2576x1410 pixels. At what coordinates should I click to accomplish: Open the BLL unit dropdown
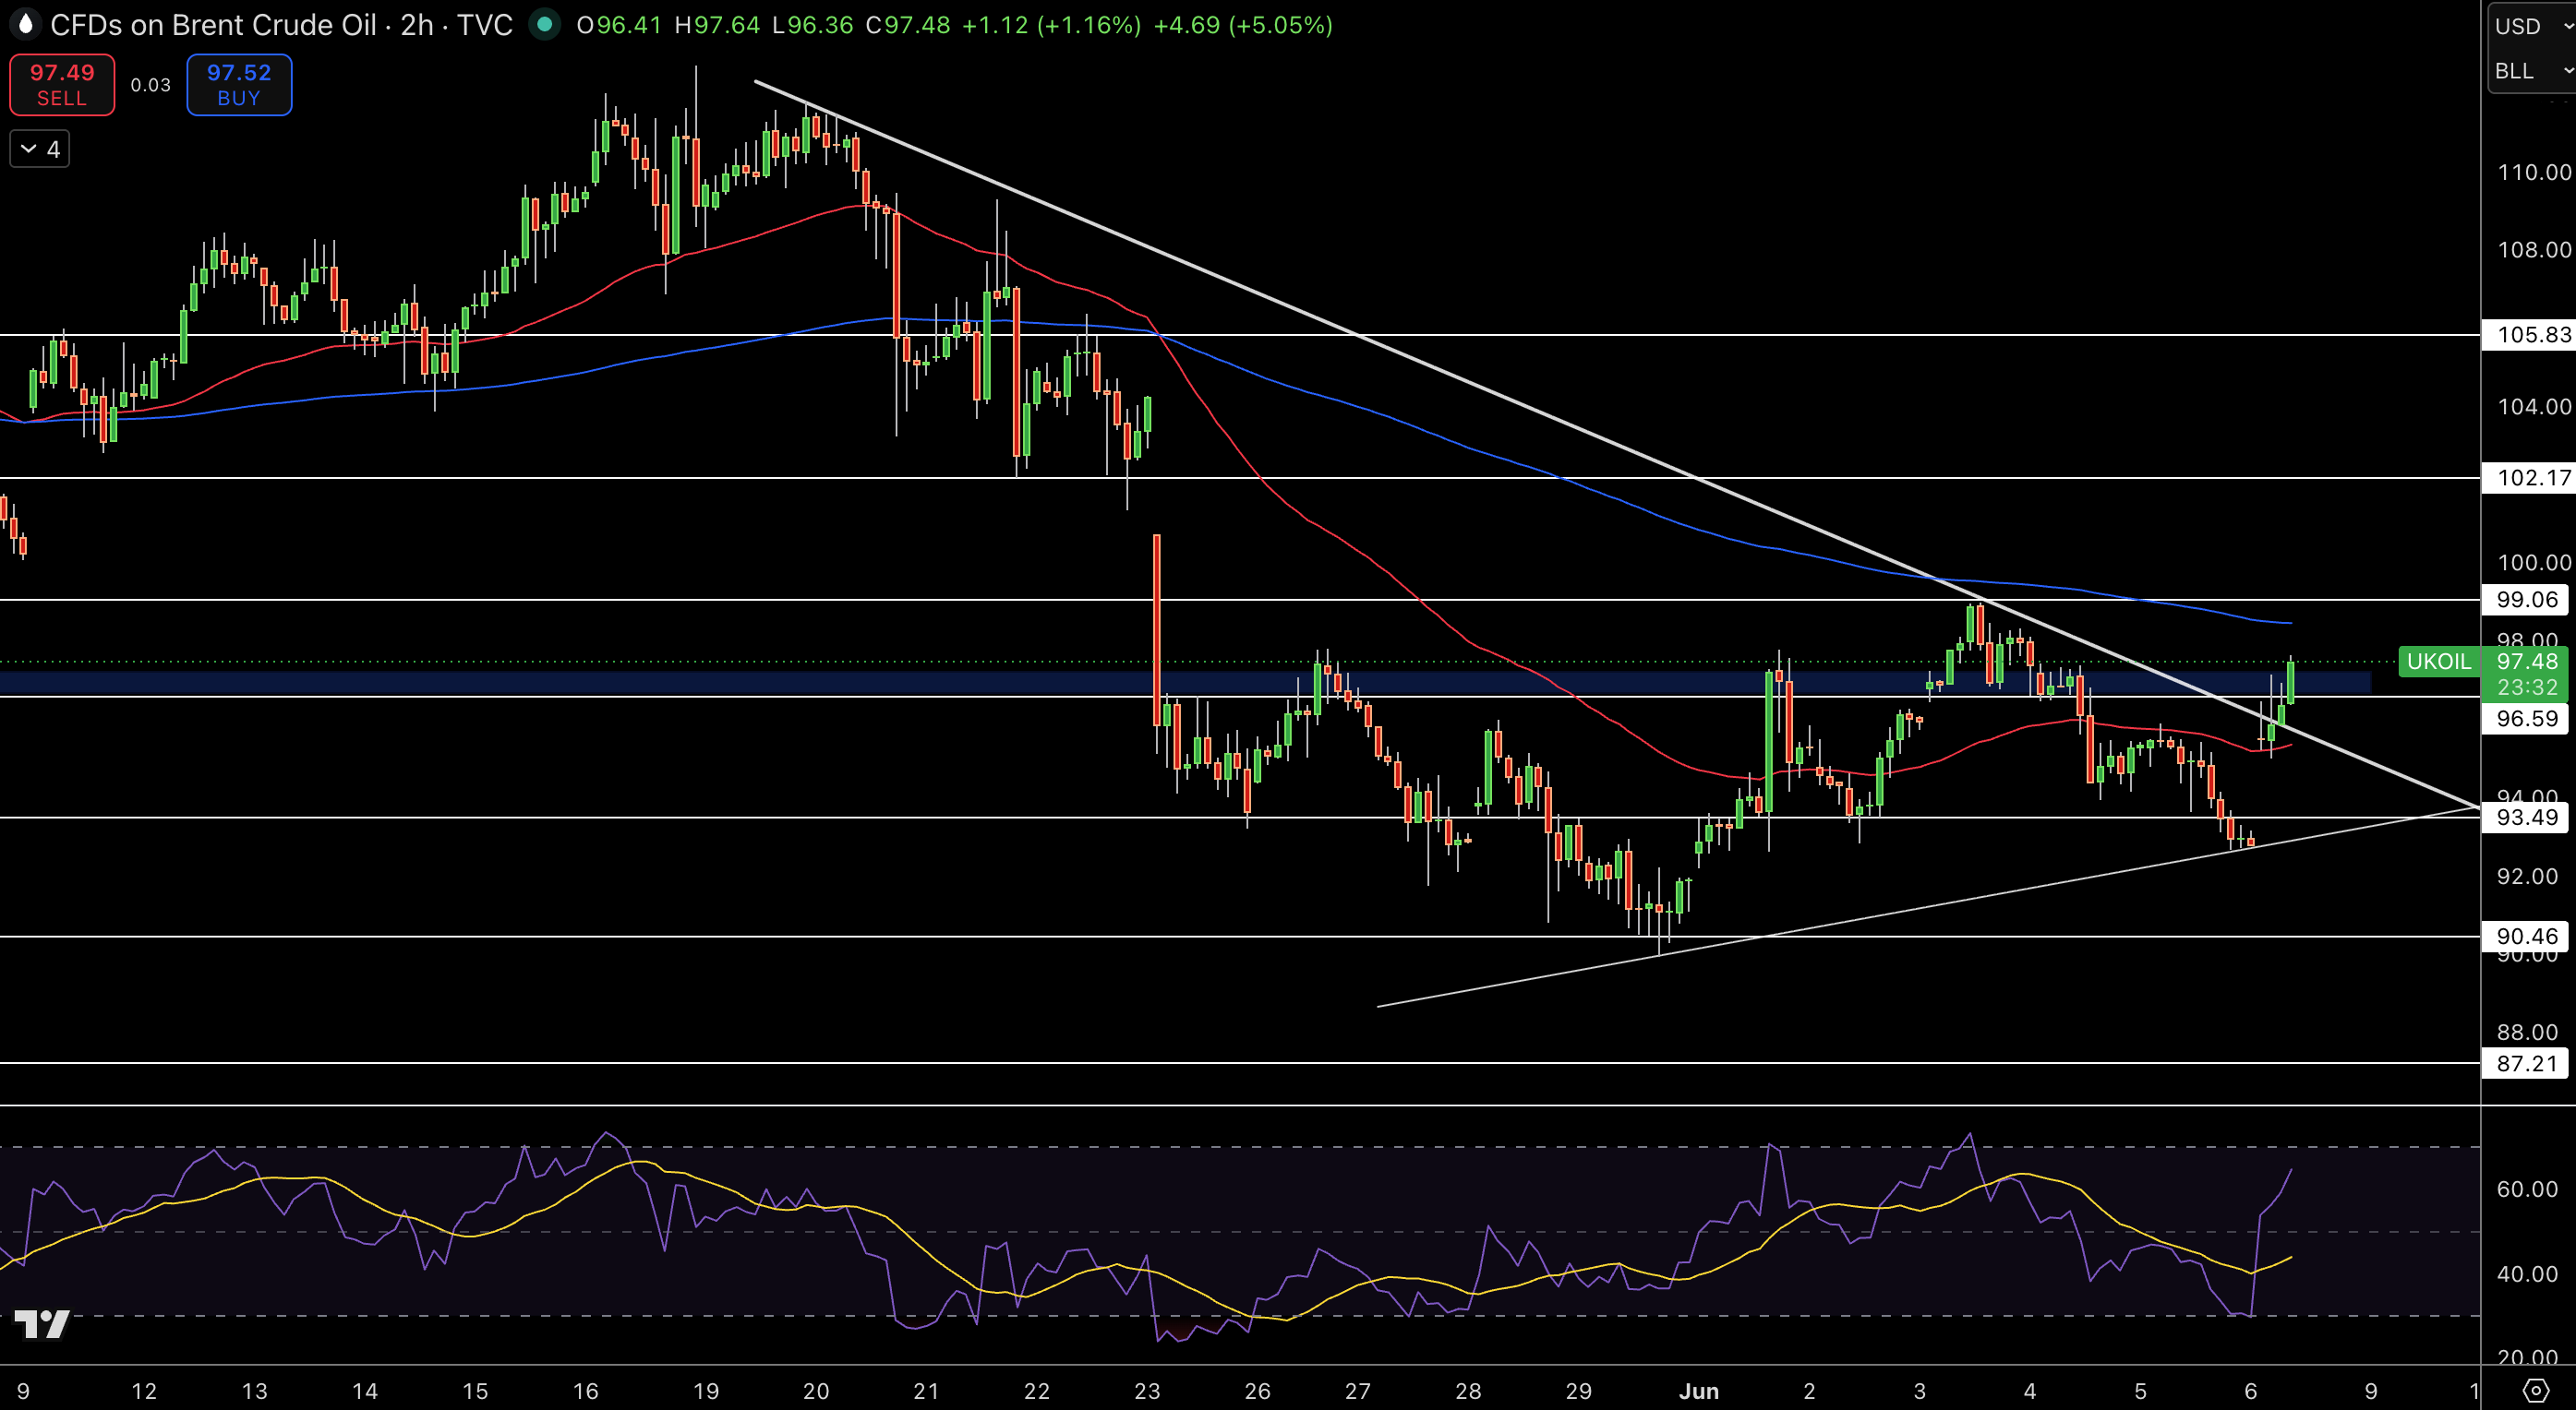coord(2532,71)
